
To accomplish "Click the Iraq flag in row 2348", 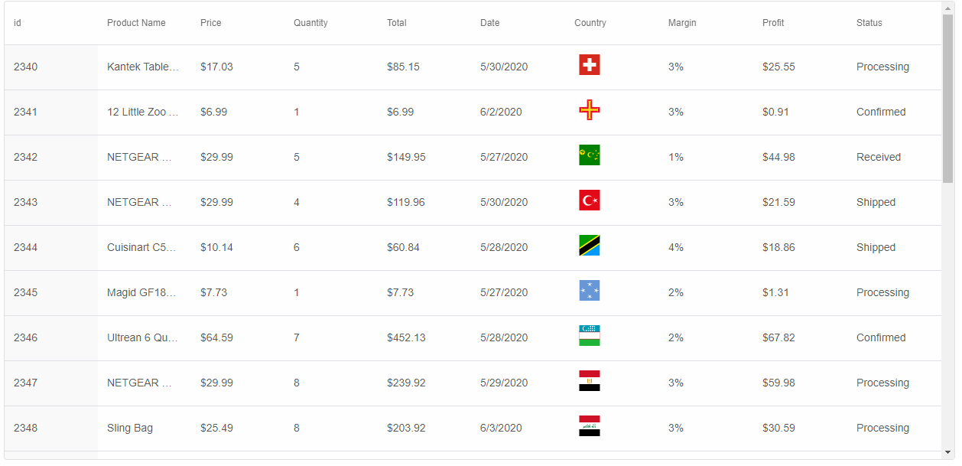I will [589, 426].
